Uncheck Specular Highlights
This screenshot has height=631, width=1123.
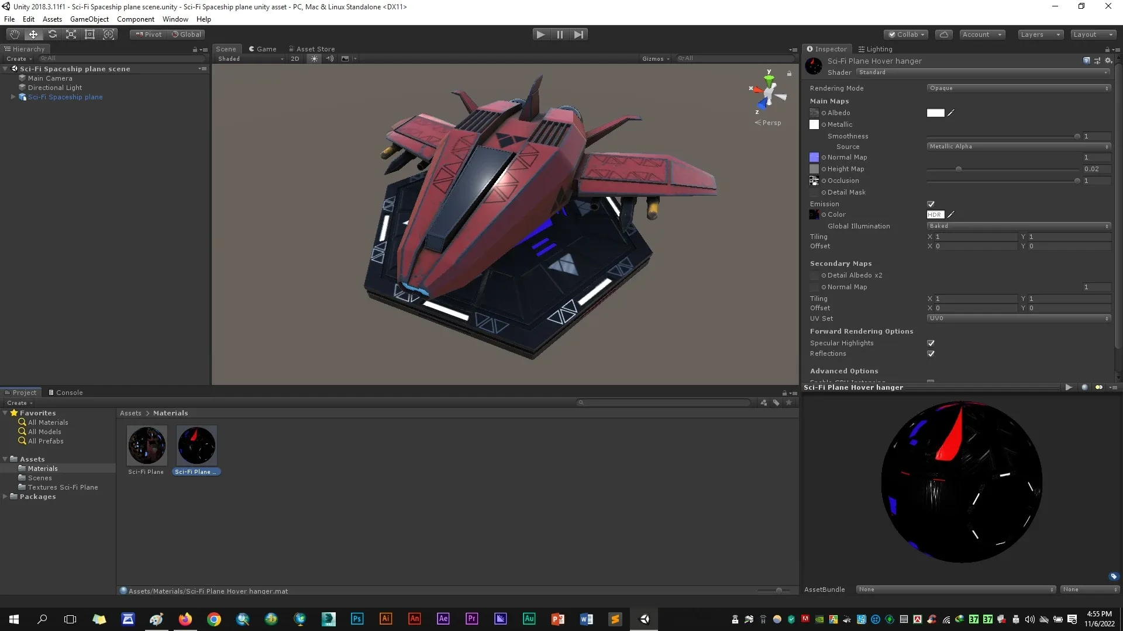(931, 343)
